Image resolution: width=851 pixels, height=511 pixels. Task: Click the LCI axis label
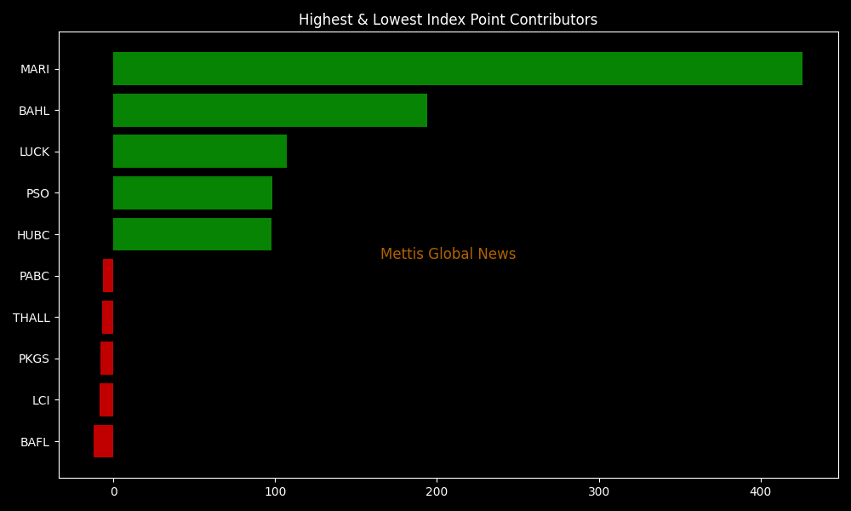pos(41,401)
